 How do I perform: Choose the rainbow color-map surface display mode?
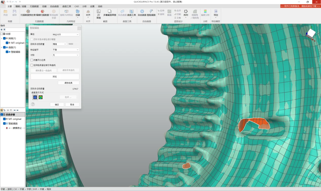tap(41, 97)
